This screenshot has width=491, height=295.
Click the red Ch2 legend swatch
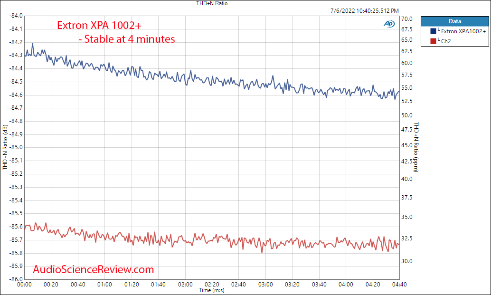tap(434, 41)
